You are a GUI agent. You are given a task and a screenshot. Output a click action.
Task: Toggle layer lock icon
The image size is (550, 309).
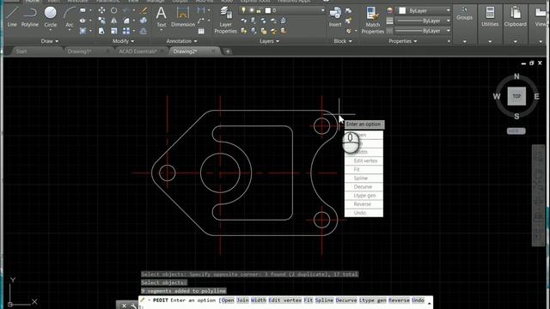(x=259, y=10)
